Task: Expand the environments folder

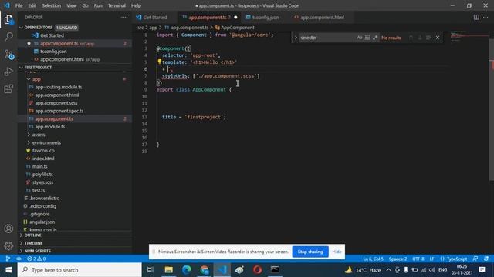Action: [29, 142]
